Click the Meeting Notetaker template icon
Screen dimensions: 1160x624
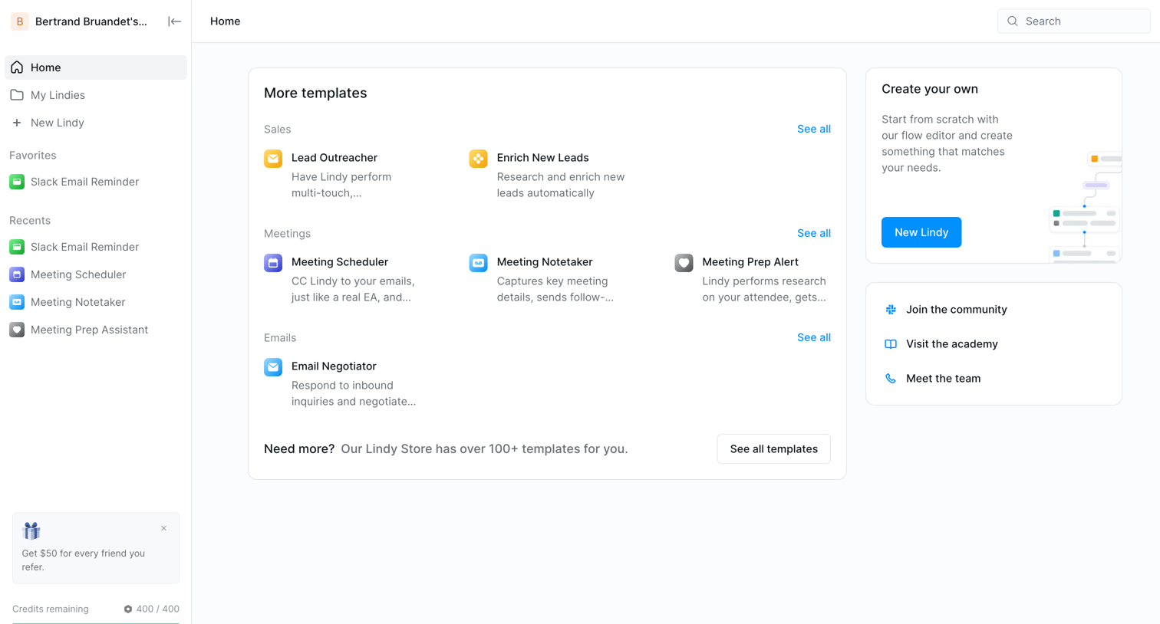pos(479,263)
